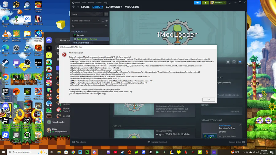Click the taskbar search box

tap(28, 152)
